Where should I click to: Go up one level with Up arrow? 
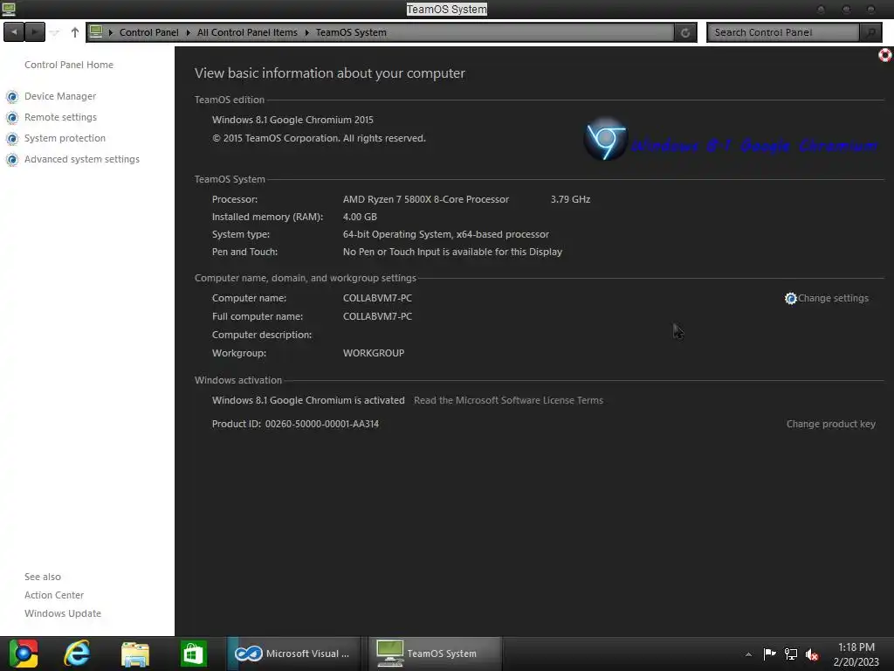coord(75,32)
